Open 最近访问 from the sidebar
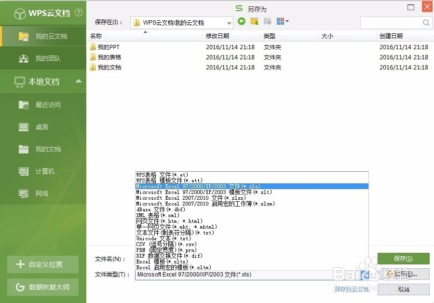Screen dimensions: 434x303 coord(43,105)
